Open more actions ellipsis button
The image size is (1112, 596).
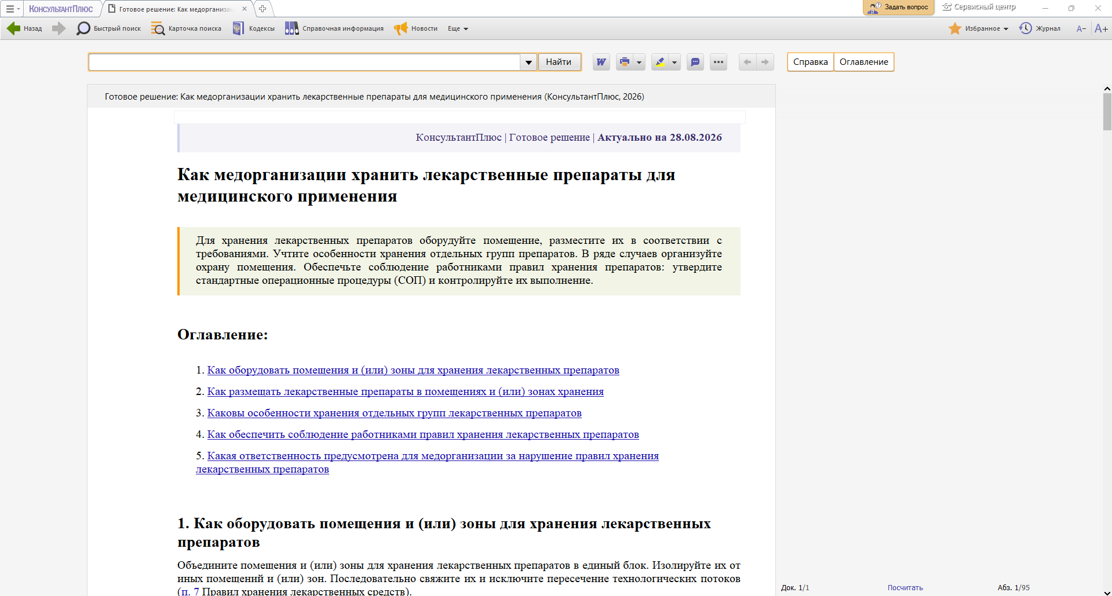719,62
